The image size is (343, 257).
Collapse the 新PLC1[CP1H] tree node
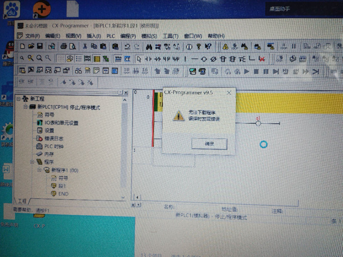(x=26, y=107)
